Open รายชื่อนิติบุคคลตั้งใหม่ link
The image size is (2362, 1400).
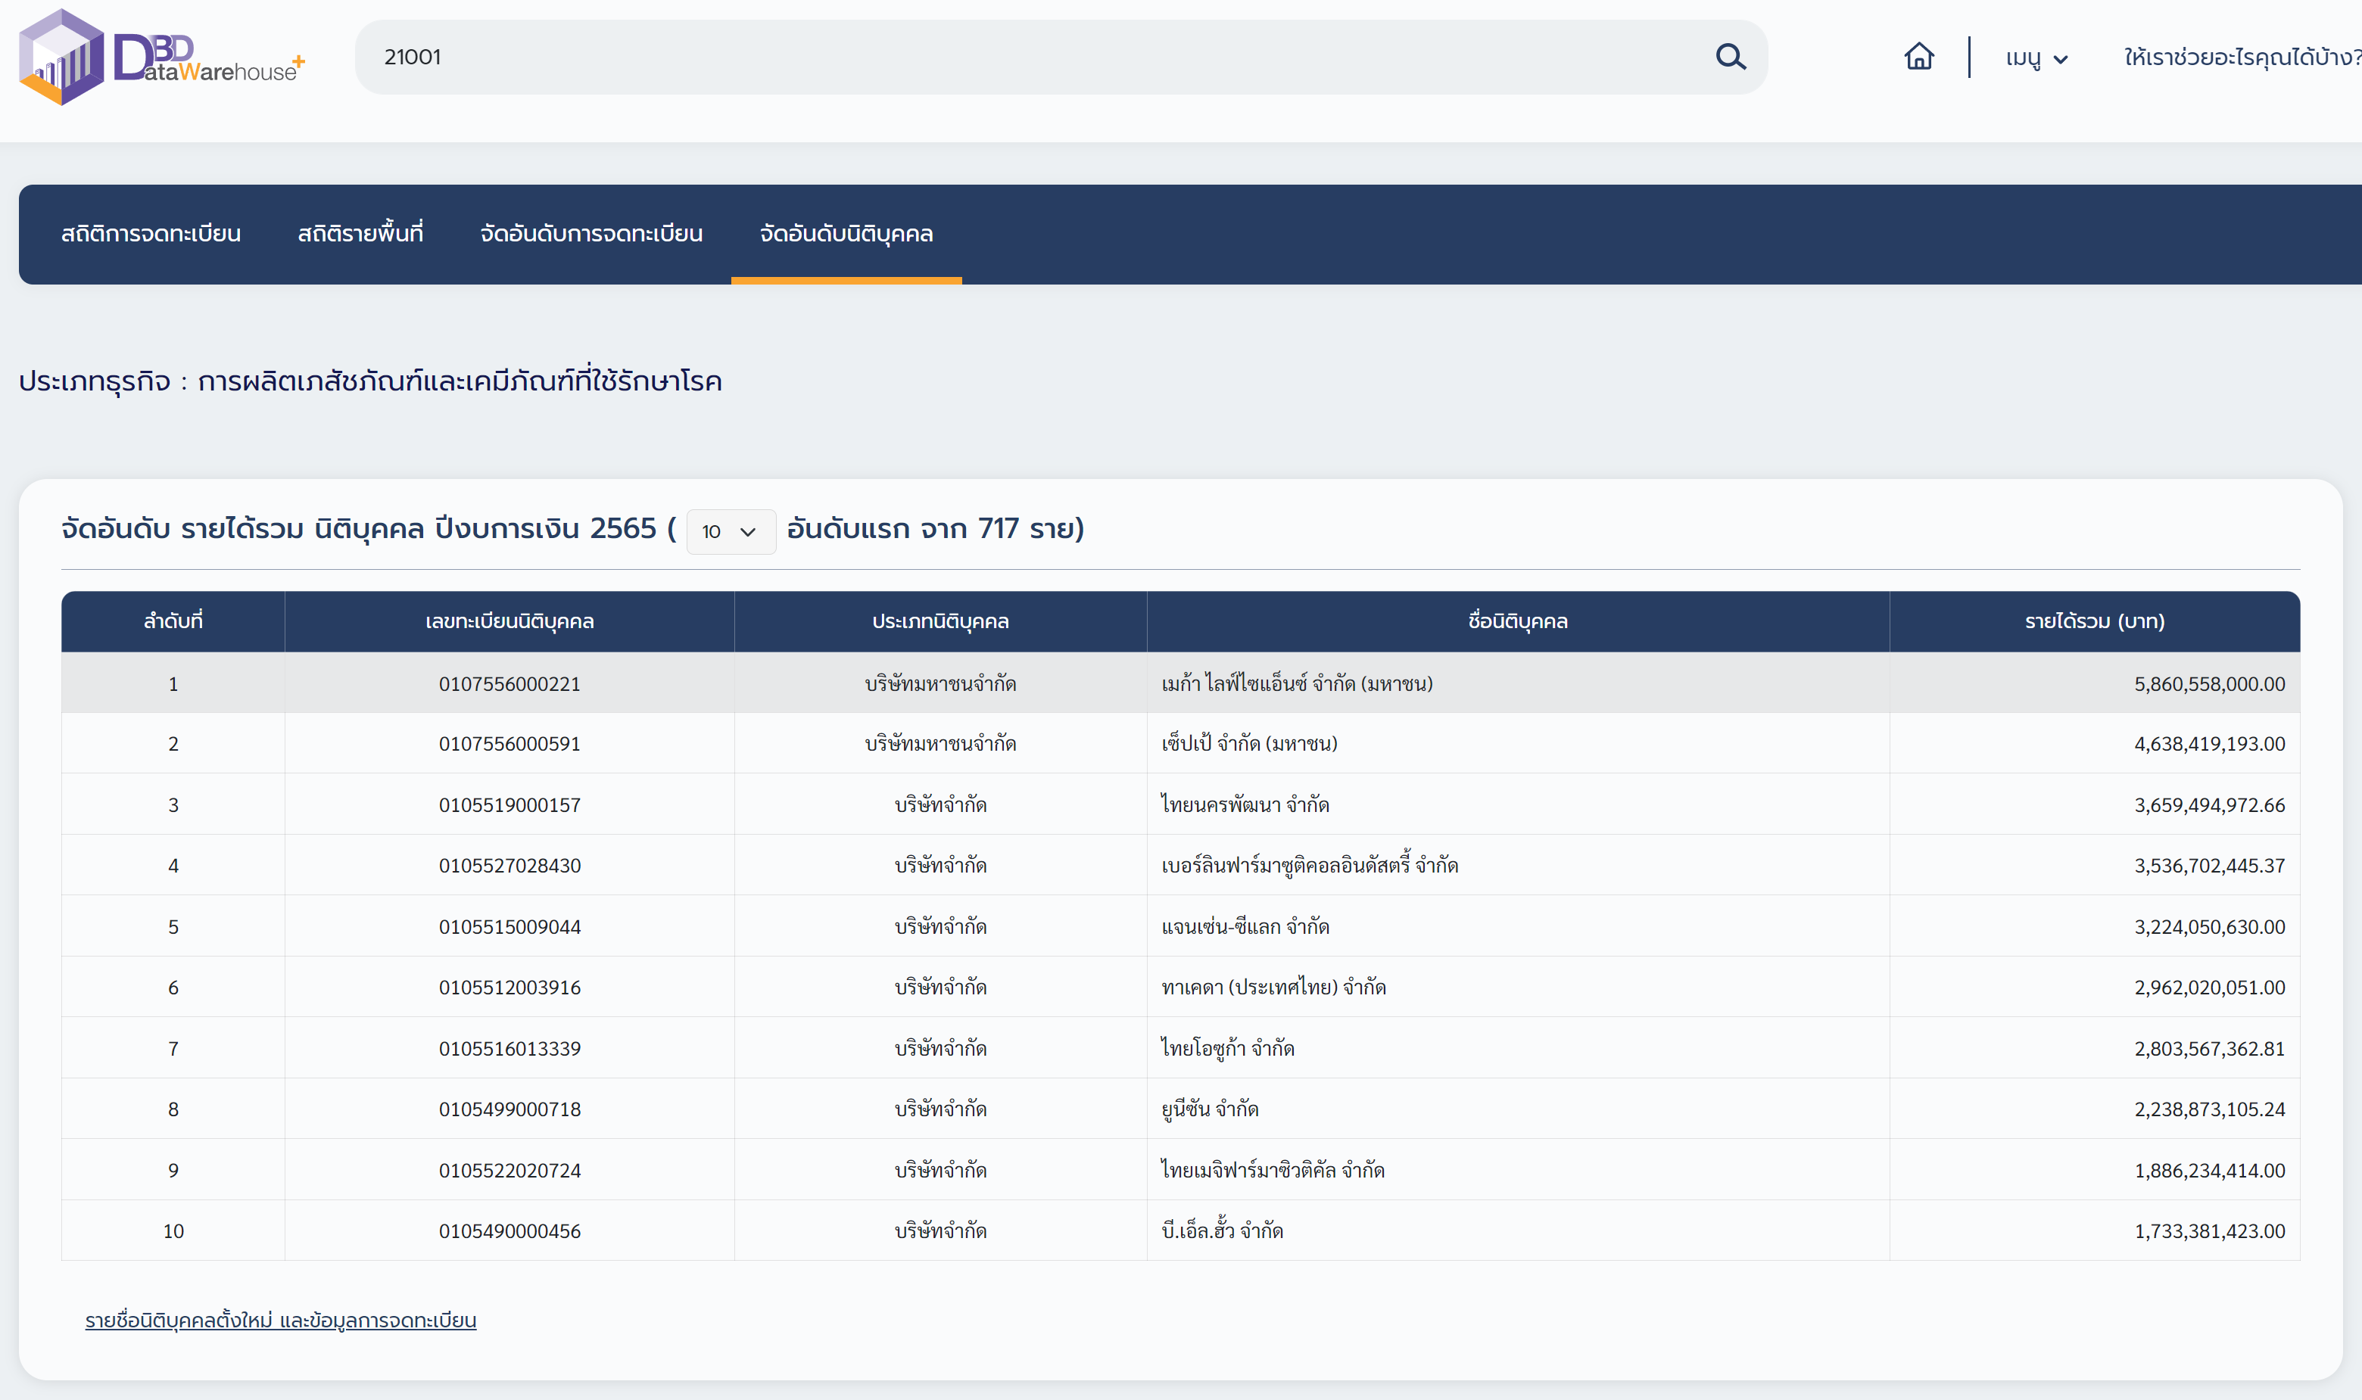[x=280, y=1320]
